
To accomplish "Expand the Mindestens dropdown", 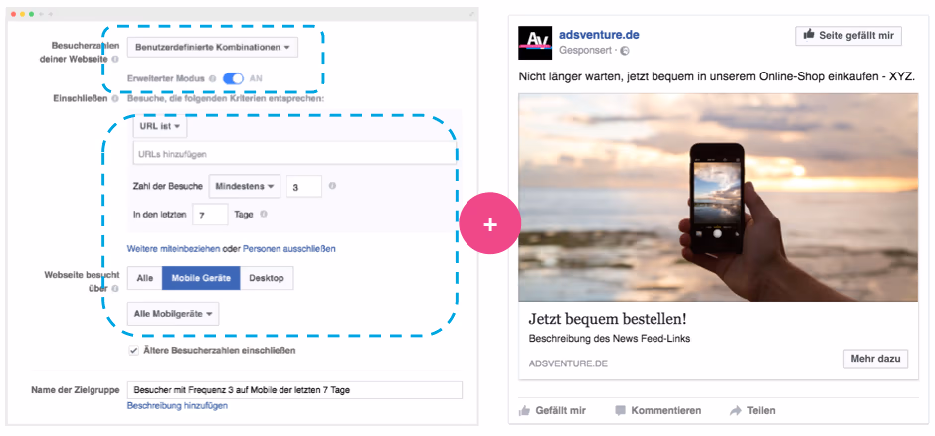I will [244, 186].
